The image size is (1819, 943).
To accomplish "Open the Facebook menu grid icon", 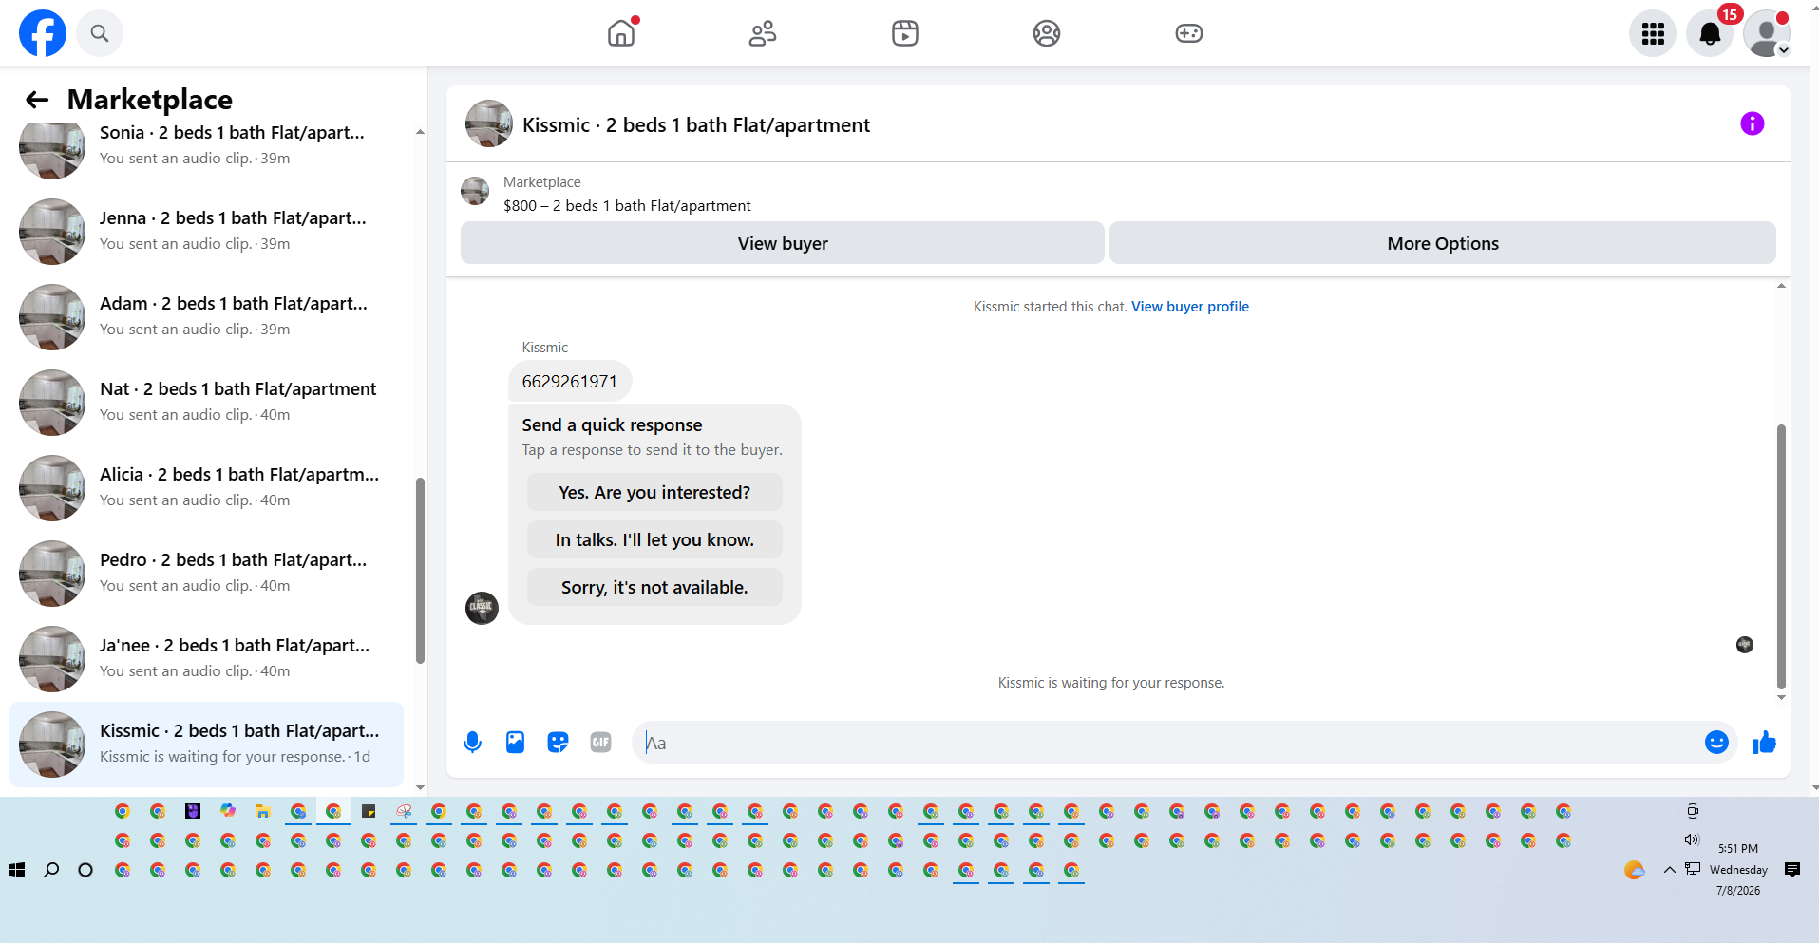I will click(1653, 33).
